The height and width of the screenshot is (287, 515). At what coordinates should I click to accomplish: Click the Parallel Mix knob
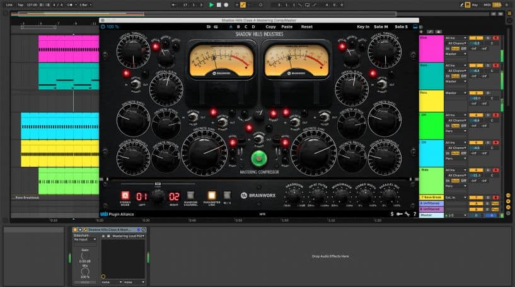tap(390, 197)
